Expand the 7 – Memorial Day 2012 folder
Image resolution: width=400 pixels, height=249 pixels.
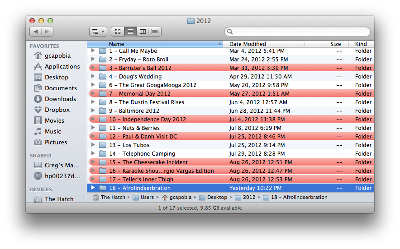(93, 93)
